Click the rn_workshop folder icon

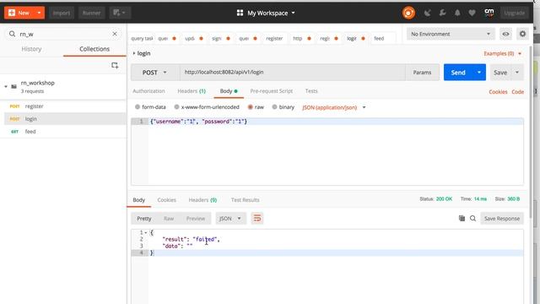click(x=13, y=86)
